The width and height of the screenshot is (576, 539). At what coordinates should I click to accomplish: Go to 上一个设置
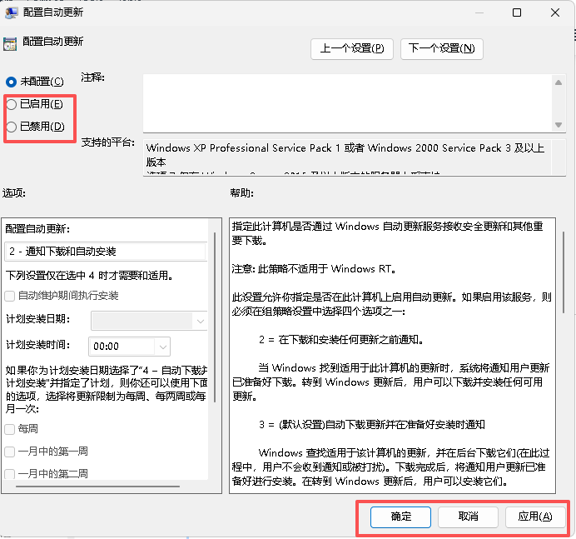click(351, 48)
